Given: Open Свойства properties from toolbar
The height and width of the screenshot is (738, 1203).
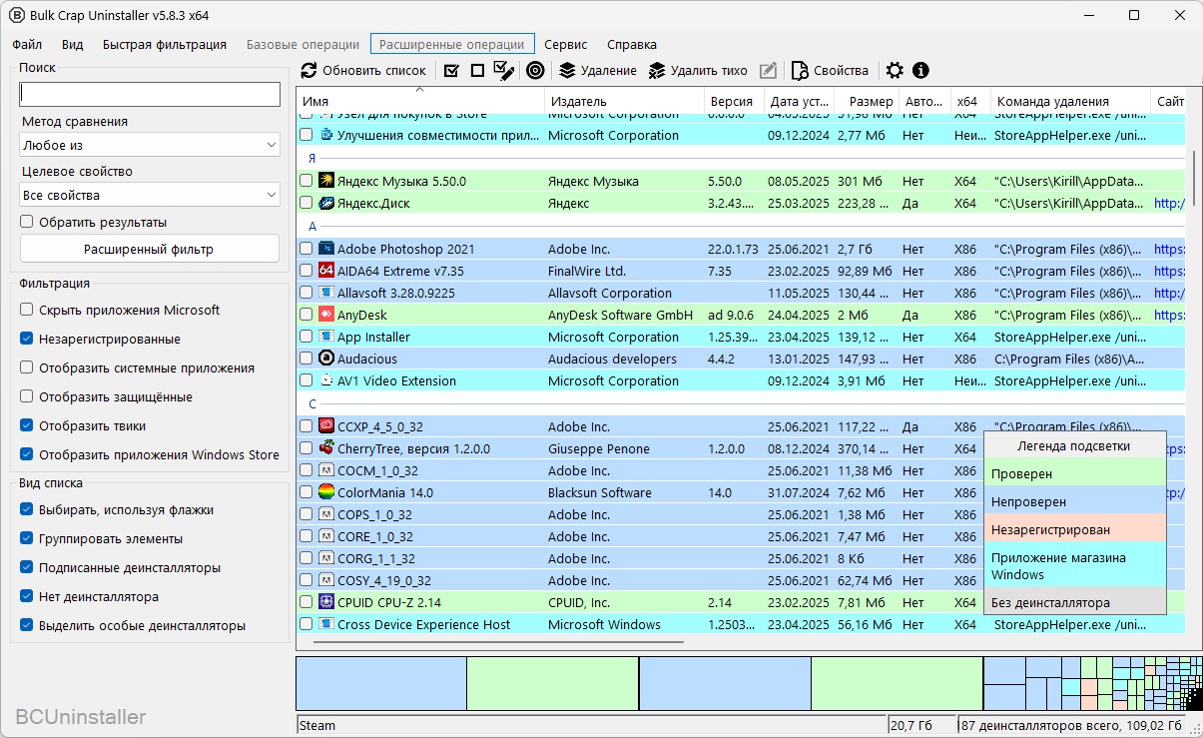Looking at the screenshot, I should (x=830, y=71).
